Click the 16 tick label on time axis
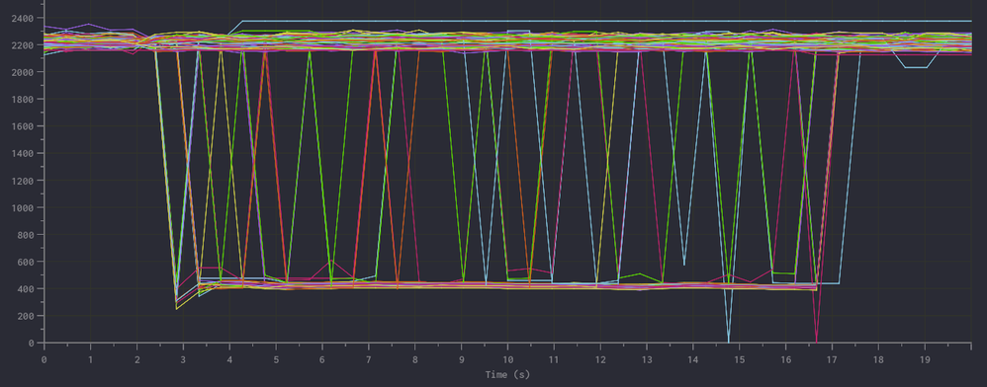The height and width of the screenshot is (387, 987). [785, 360]
